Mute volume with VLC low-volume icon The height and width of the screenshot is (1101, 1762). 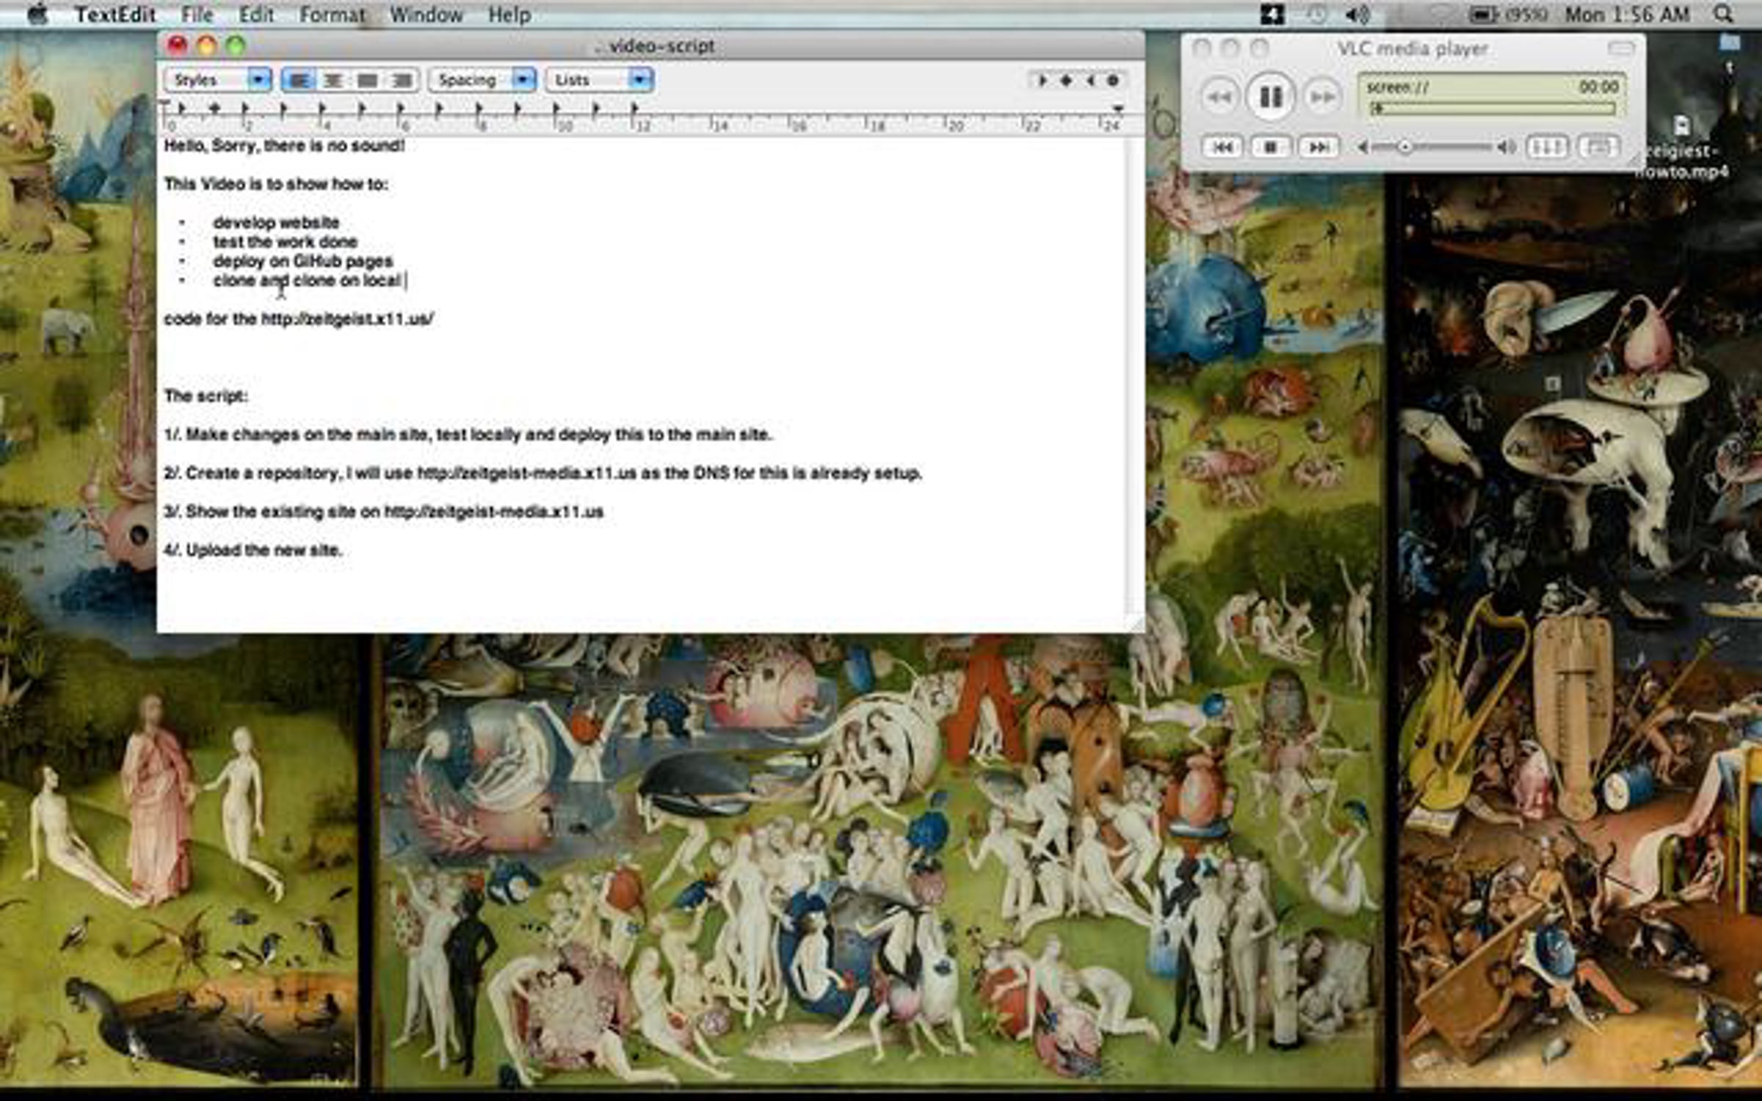coord(1363,148)
